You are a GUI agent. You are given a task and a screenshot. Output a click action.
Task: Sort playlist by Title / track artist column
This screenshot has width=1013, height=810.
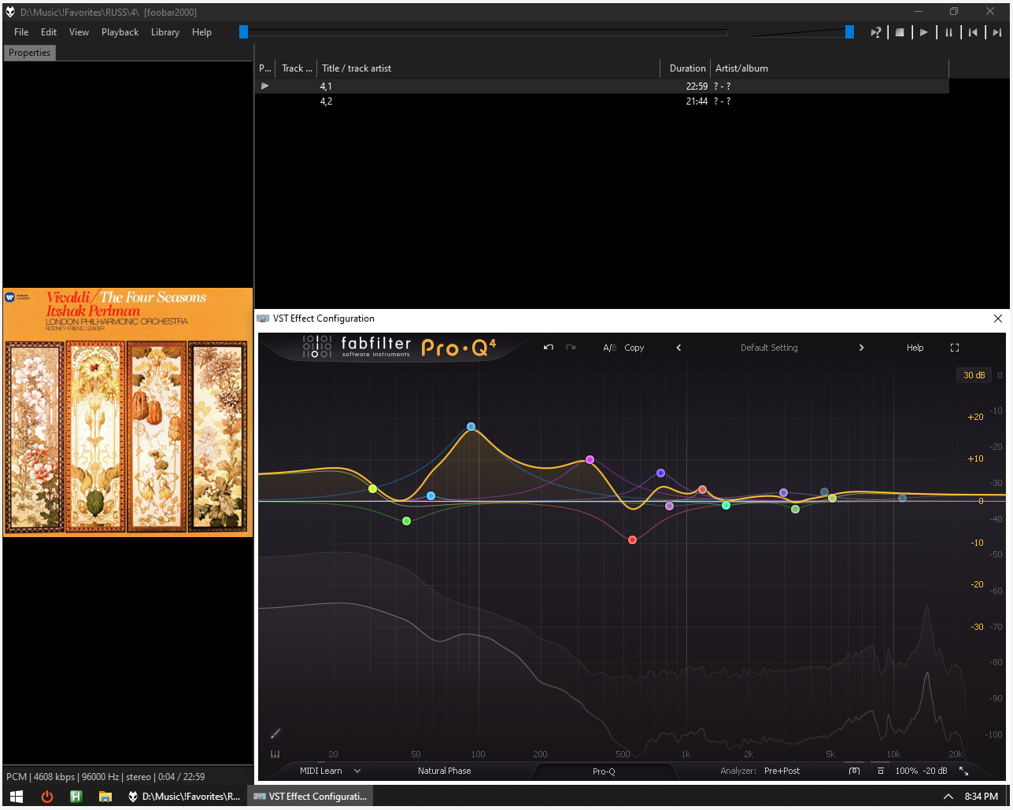488,68
